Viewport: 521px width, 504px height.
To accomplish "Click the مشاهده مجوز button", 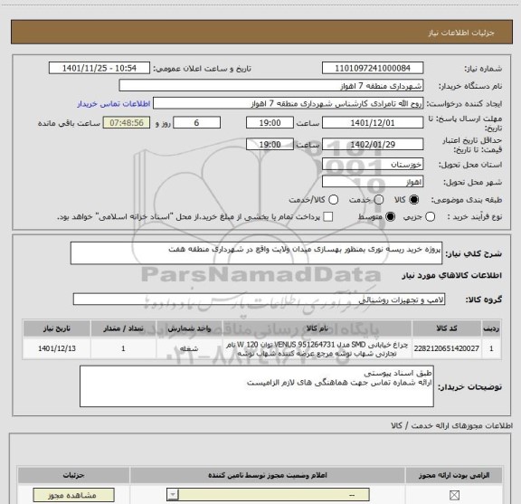I will pyautogui.click(x=74, y=495).
